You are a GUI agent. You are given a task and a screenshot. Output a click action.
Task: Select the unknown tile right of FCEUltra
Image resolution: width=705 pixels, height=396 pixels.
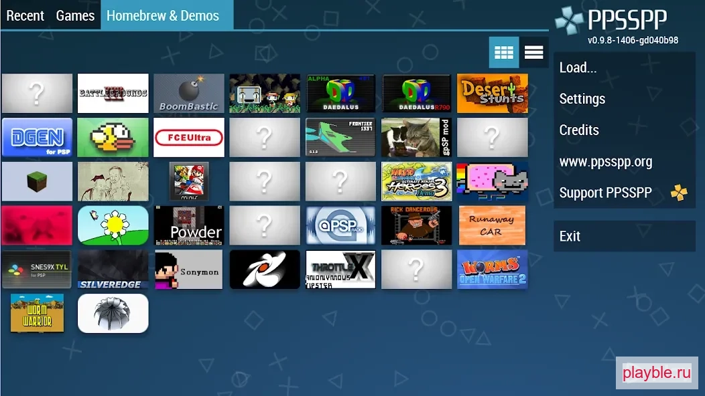[265, 137]
